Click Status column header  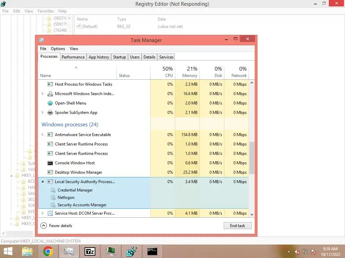pyautogui.click(x=133, y=73)
